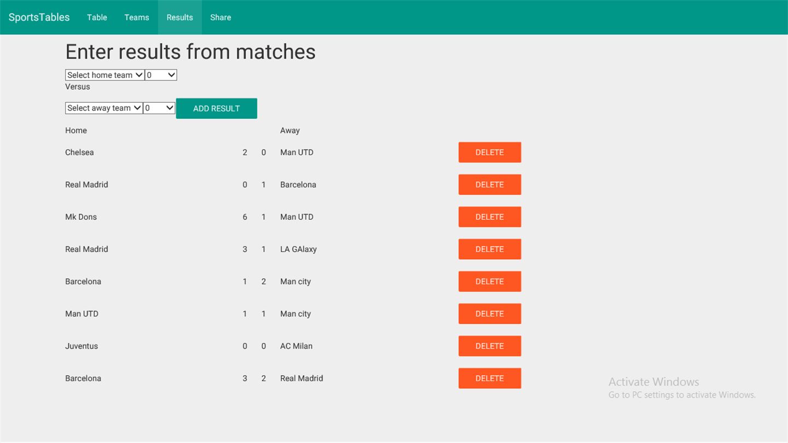Image resolution: width=788 pixels, height=443 pixels.
Task: Open the Select home team dropdown
Action: pyautogui.click(x=105, y=75)
